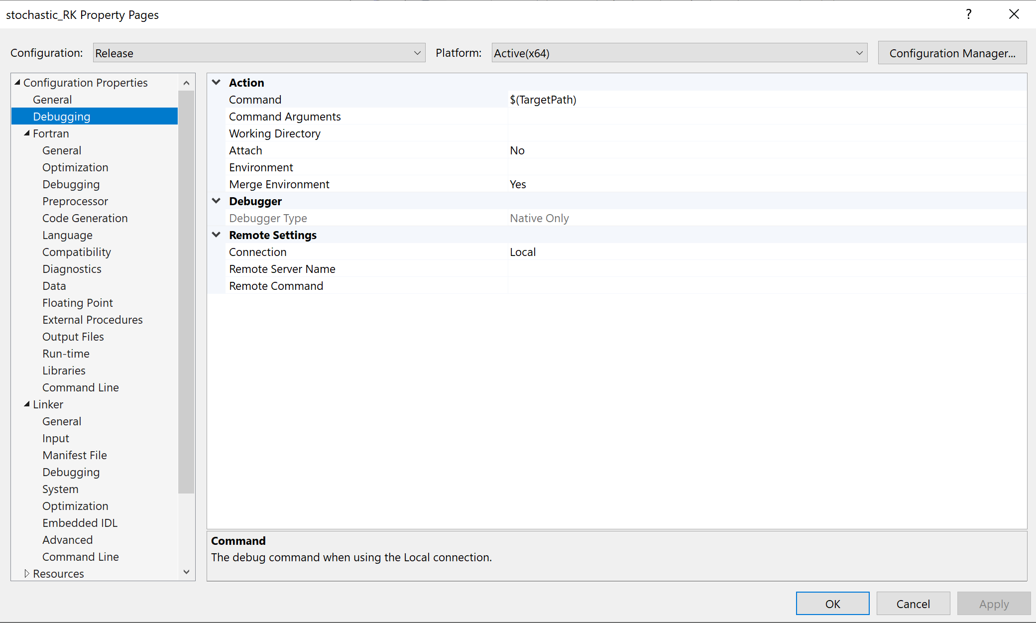This screenshot has height=623, width=1036.
Task: Open Configuration Manager
Action: pos(951,52)
